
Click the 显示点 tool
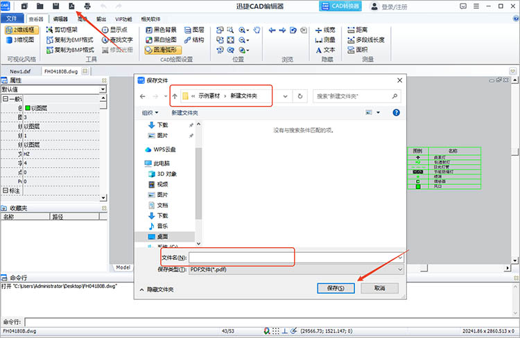tap(114, 30)
